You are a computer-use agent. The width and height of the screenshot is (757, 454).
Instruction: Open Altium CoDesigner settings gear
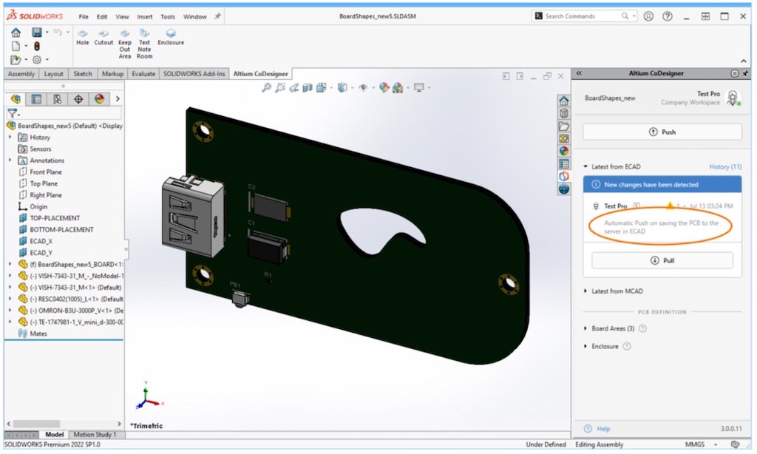click(734, 73)
